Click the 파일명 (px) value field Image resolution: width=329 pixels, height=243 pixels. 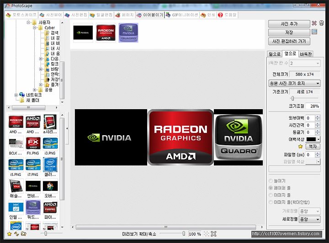(x=311, y=155)
